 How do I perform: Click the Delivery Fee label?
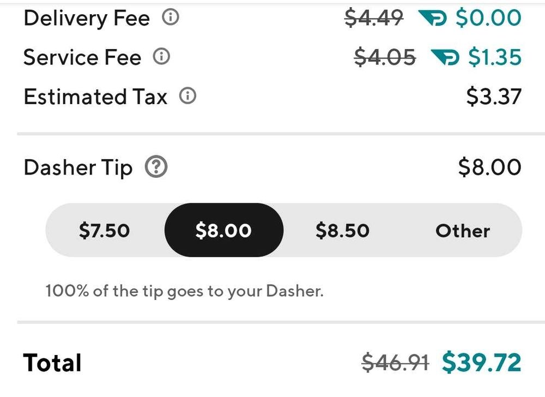[86, 17]
